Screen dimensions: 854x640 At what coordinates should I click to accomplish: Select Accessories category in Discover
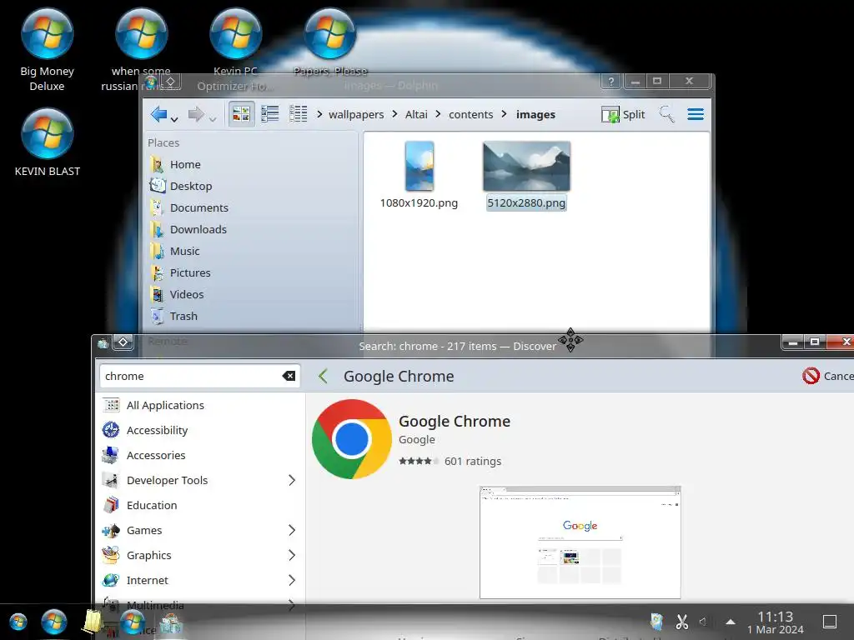[x=200, y=456]
